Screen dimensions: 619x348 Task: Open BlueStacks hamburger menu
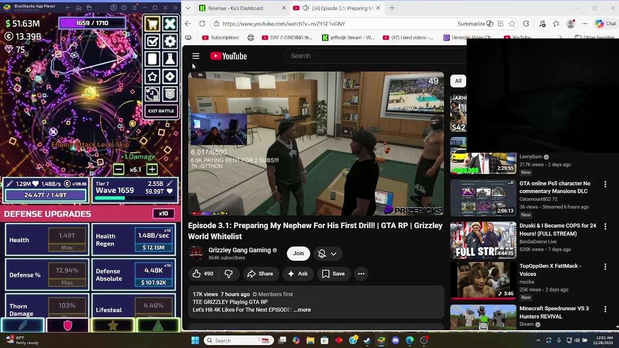coord(134,8)
